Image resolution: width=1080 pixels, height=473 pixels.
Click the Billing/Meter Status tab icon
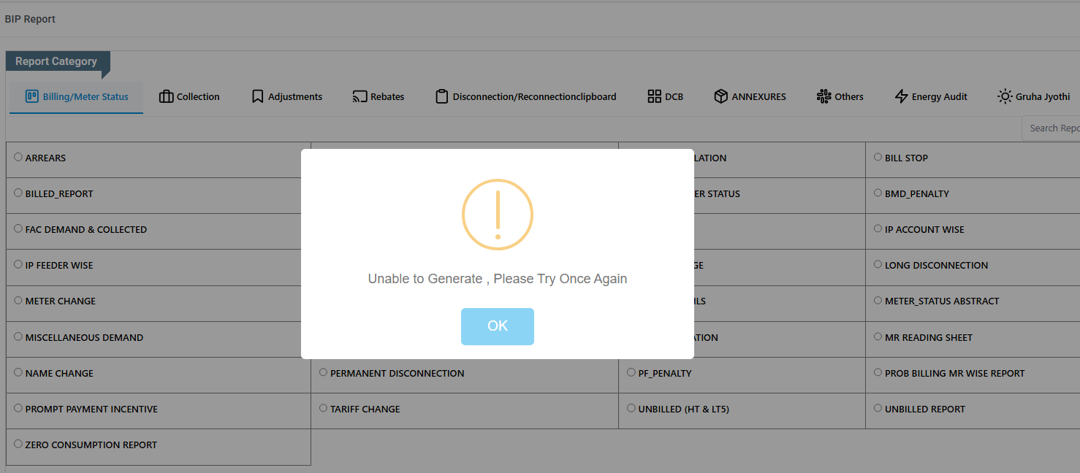pyautogui.click(x=31, y=96)
